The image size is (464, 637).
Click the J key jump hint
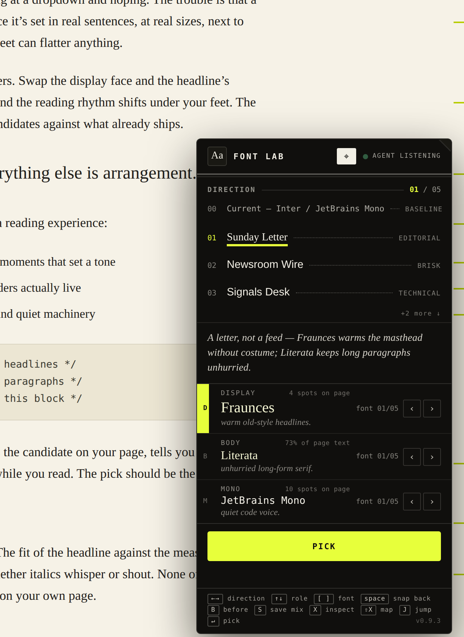pos(405,610)
